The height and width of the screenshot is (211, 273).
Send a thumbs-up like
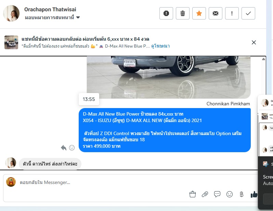tap(254, 194)
